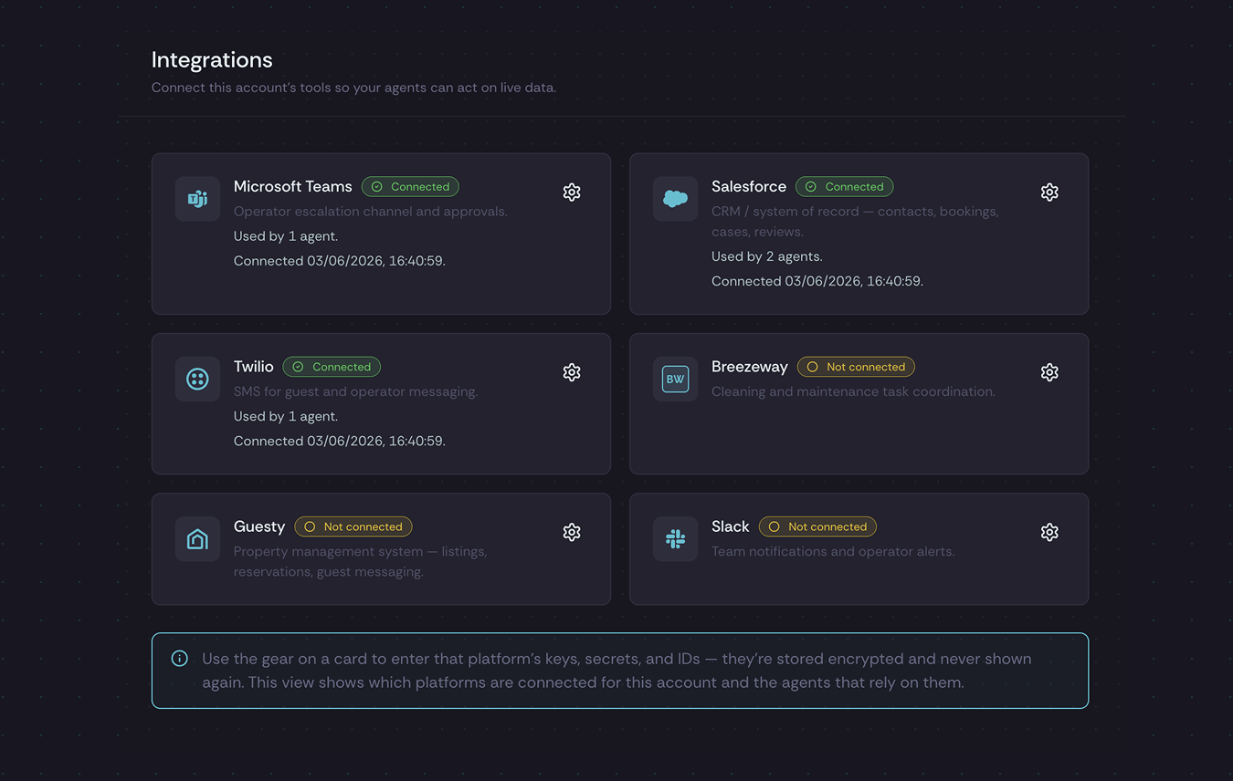This screenshot has height=781, width=1233.
Task: Click the Guesty house logo icon
Action: (x=197, y=538)
